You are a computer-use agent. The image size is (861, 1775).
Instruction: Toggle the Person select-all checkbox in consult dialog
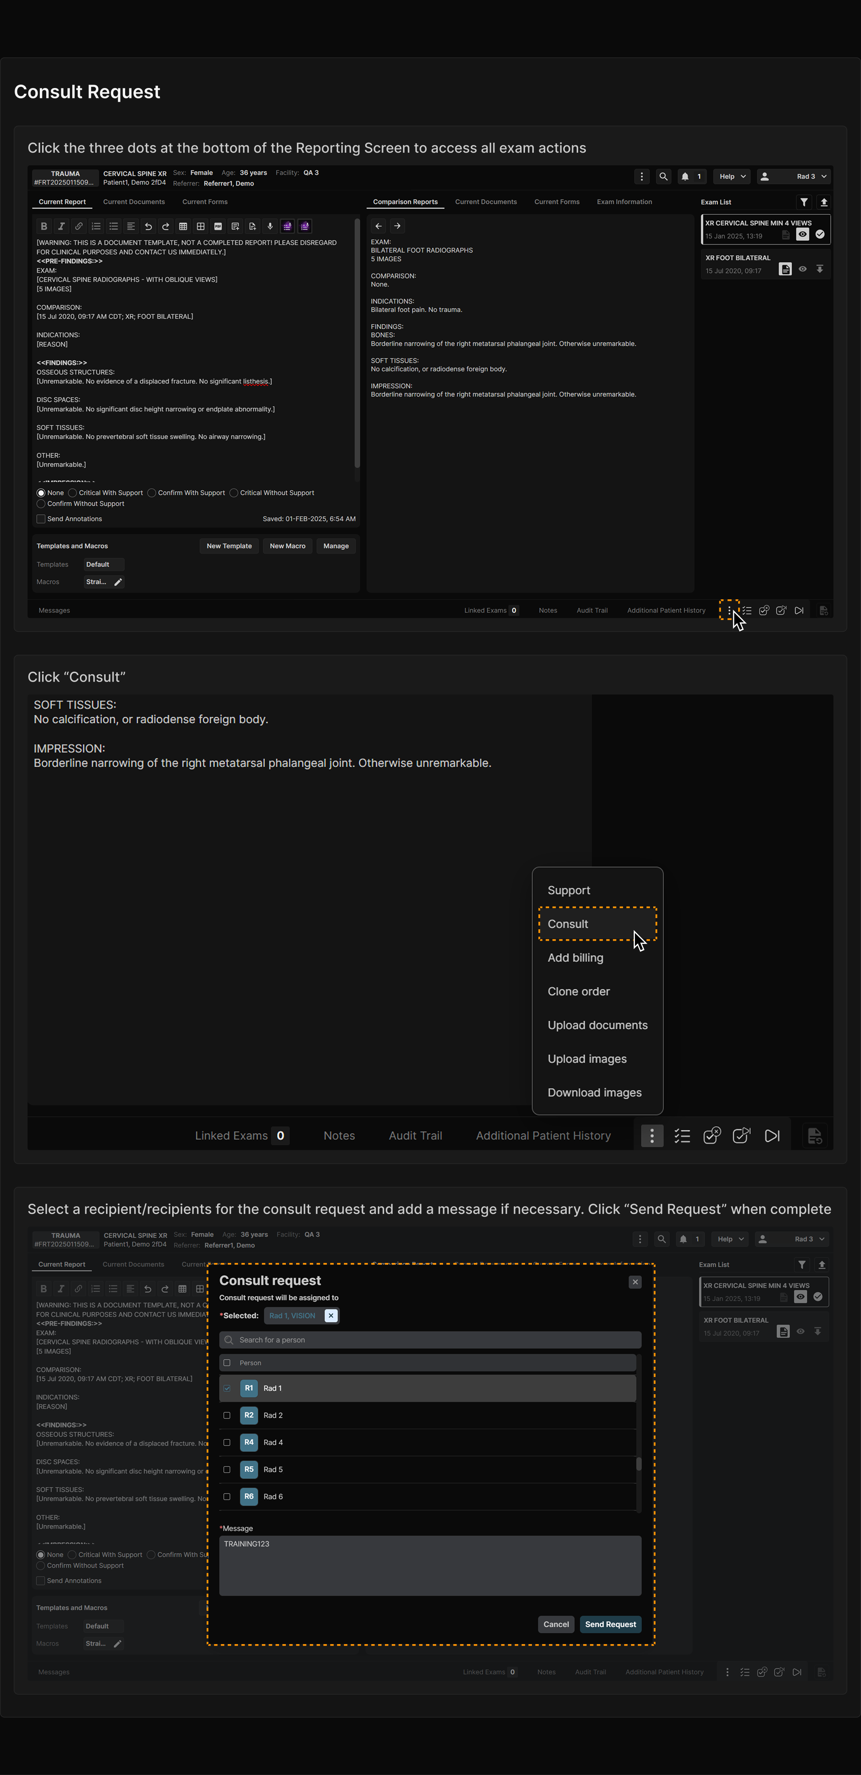click(x=227, y=1363)
